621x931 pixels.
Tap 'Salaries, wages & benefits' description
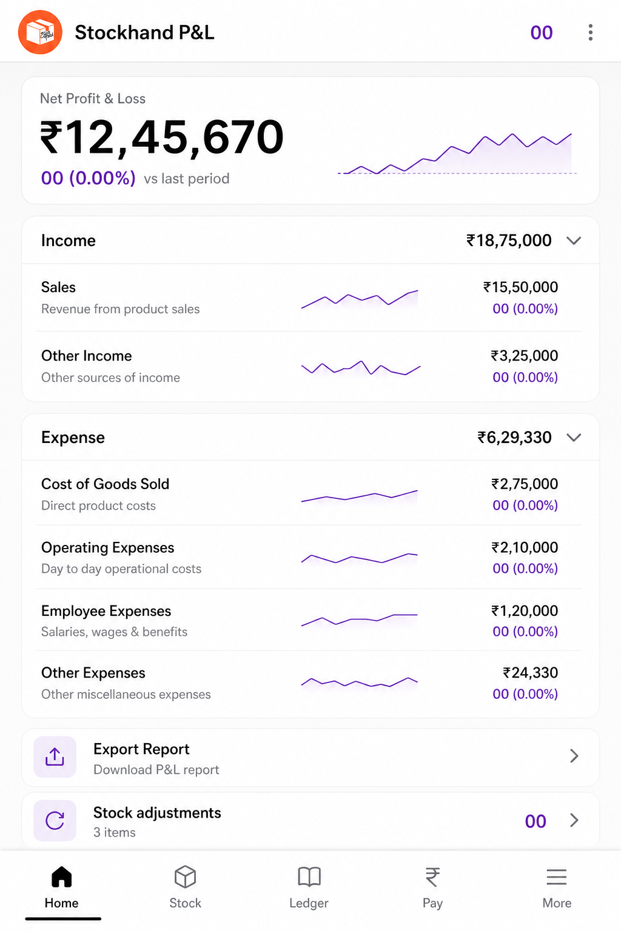(115, 632)
